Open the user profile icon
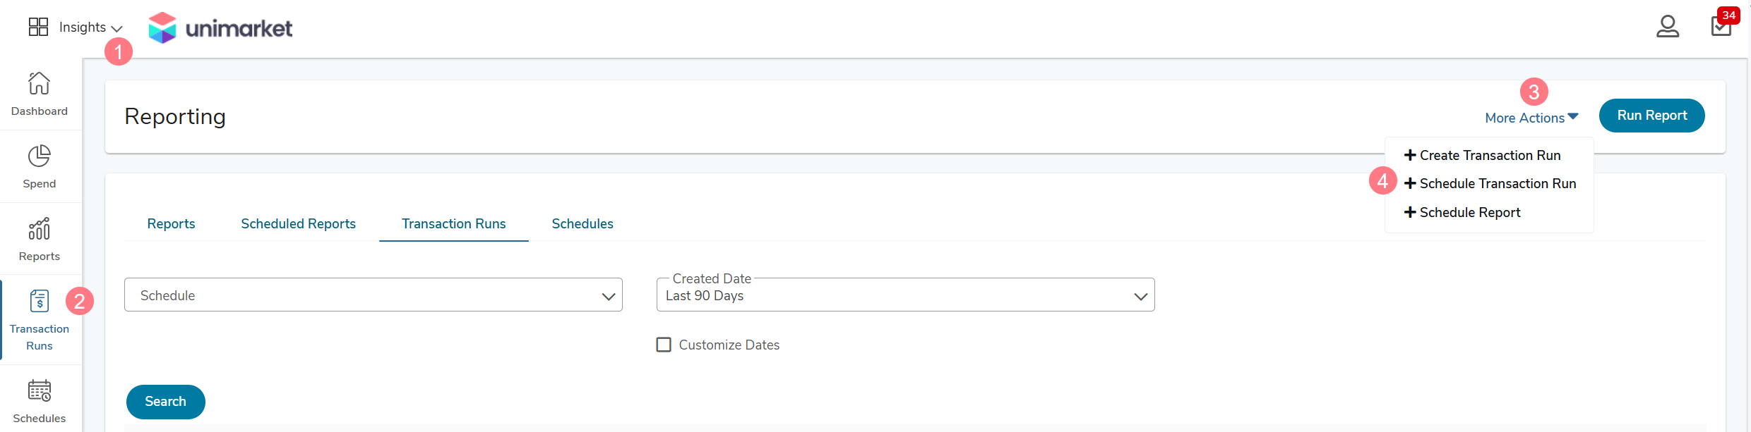Image resolution: width=1751 pixels, height=432 pixels. tap(1668, 27)
